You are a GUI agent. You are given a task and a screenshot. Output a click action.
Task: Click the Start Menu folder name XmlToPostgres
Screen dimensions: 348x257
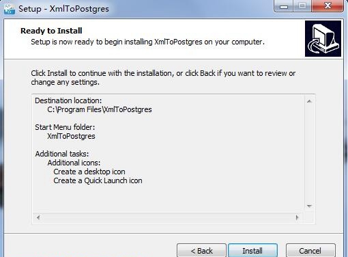point(71,136)
